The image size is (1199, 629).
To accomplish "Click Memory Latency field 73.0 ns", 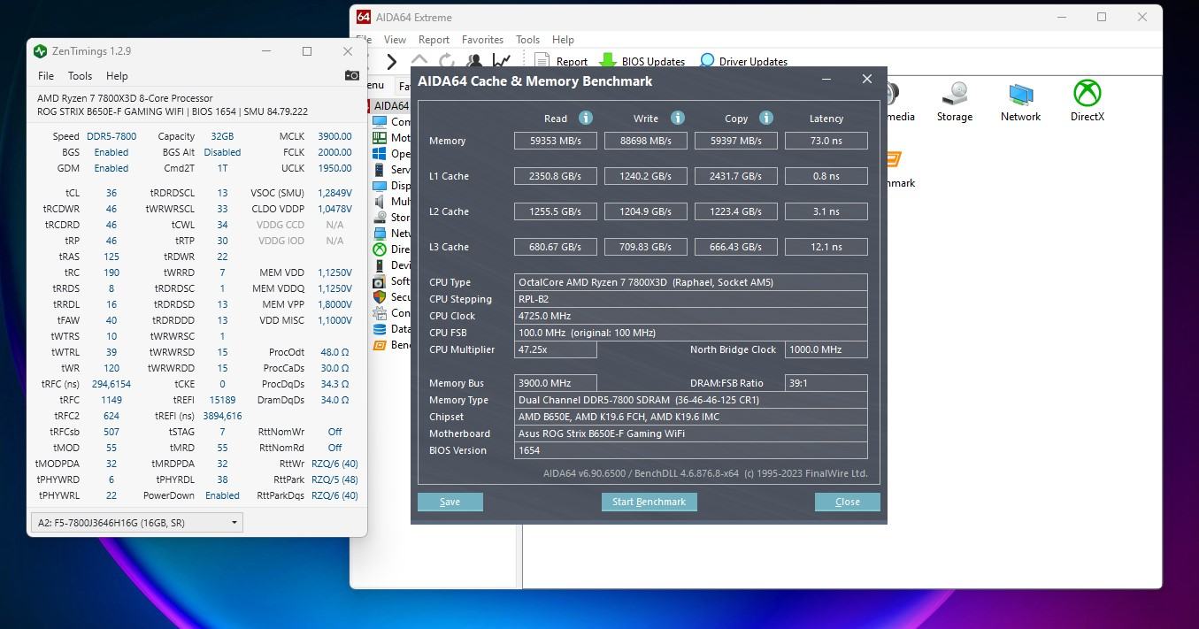I will 826,141.
